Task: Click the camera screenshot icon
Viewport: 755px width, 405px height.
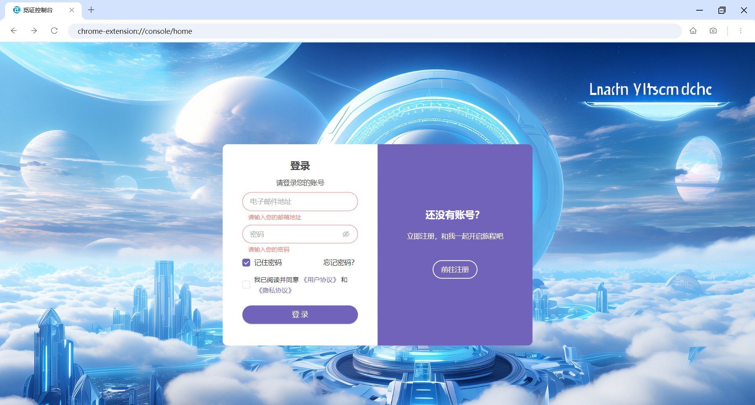Action: (x=713, y=31)
